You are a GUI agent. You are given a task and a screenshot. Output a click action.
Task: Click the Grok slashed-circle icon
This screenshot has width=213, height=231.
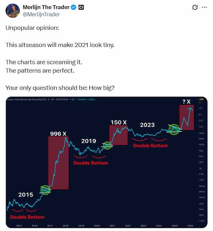[x=195, y=7]
